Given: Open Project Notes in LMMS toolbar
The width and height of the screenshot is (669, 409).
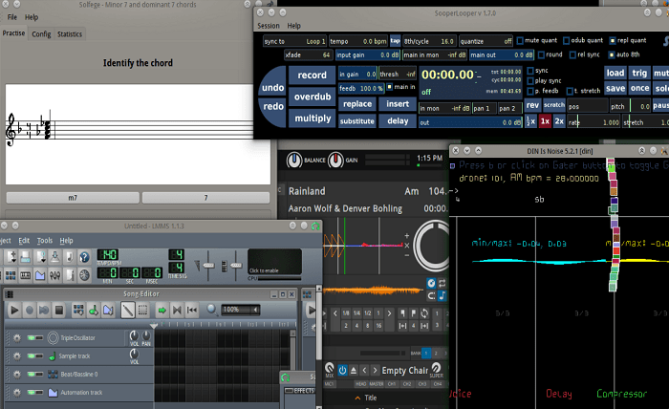Looking at the screenshot, I should tap(70, 275).
